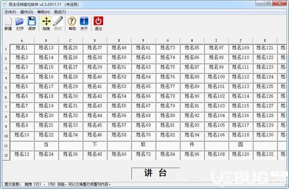Select row 11 cell containing 件
Screen dimensions: 289x189
(x=192, y=146)
